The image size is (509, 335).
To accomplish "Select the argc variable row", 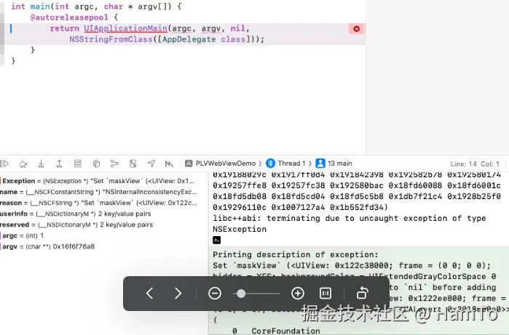I will click(23, 235).
